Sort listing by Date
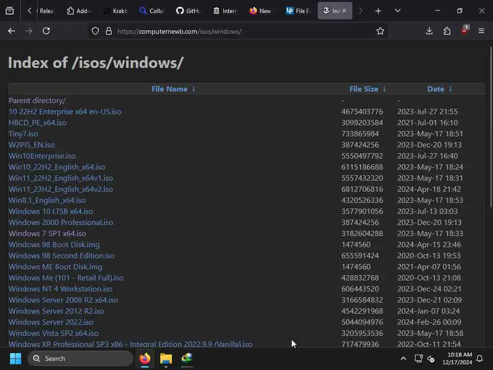 [x=436, y=89]
